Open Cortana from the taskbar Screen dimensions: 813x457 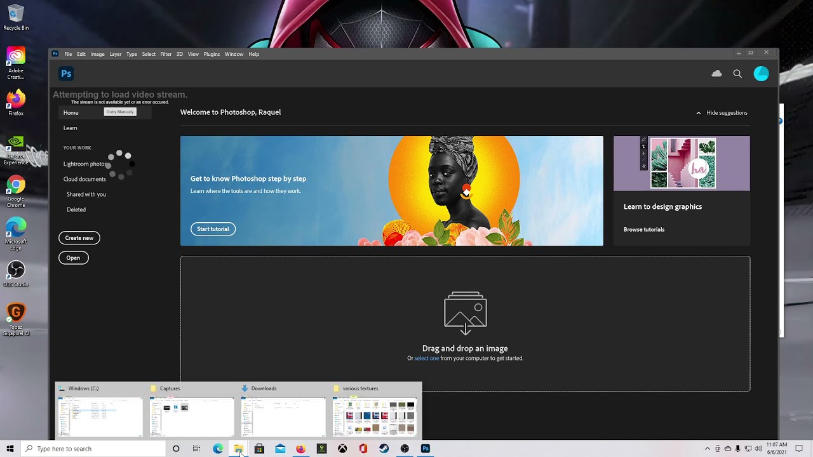[176, 449]
